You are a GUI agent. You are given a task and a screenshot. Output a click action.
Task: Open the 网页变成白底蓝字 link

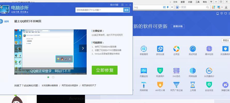(x=70, y=85)
